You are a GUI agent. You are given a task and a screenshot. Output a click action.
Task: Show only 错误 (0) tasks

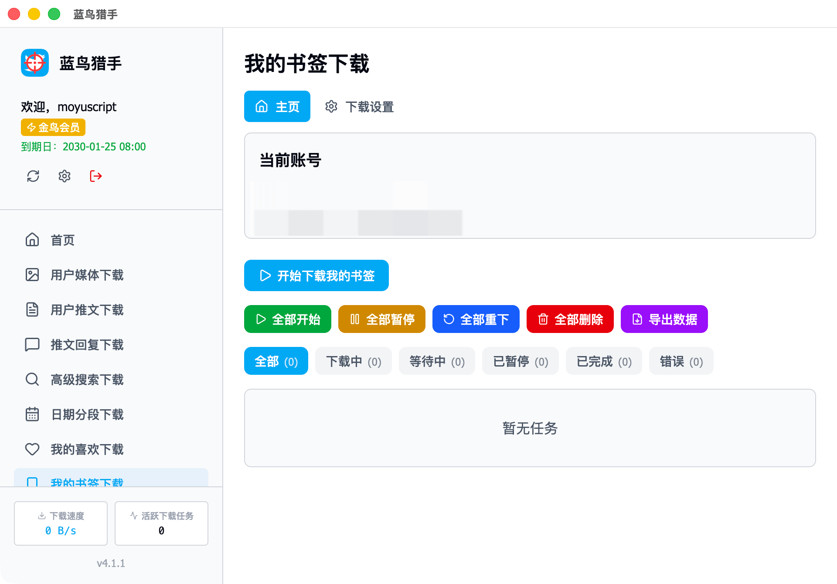681,361
